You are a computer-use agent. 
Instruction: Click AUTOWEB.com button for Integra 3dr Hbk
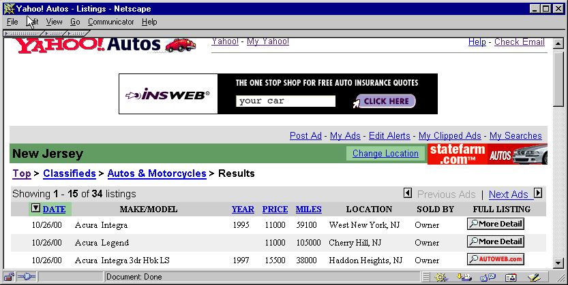(x=496, y=259)
